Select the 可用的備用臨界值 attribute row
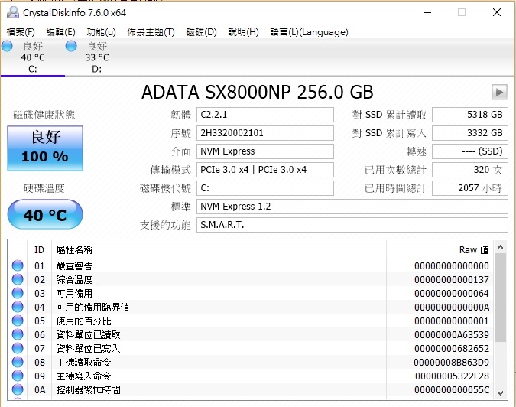Screen dimensions: 516x407 point(250,307)
